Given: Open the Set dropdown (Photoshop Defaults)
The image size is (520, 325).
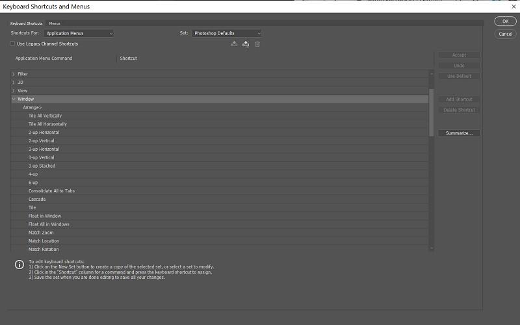Looking at the screenshot, I should 226,33.
